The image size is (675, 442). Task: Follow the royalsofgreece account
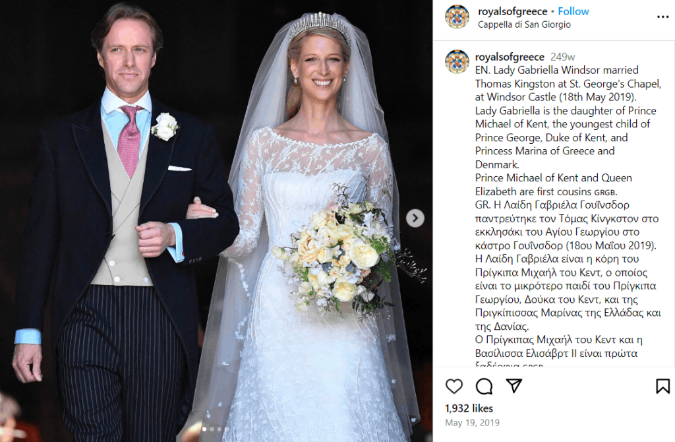pyautogui.click(x=573, y=11)
